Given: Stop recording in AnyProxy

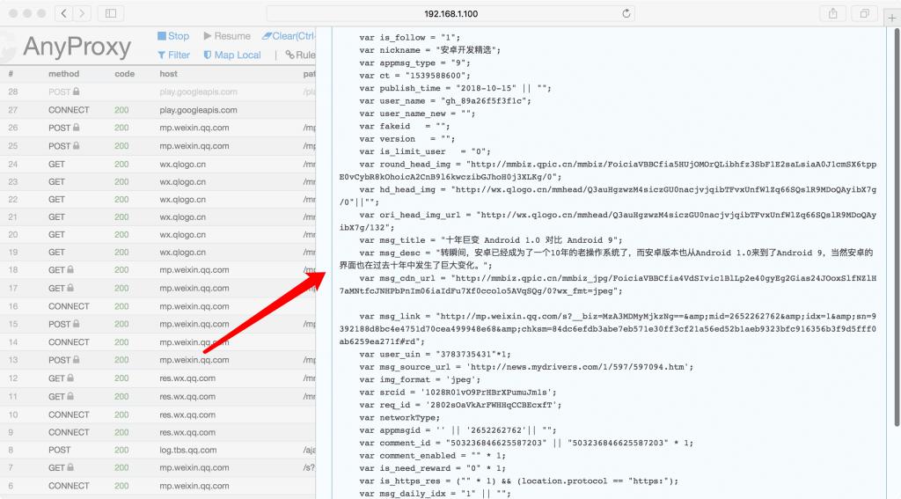Looking at the screenshot, I should pyautogui.click(x=173, y=35).
